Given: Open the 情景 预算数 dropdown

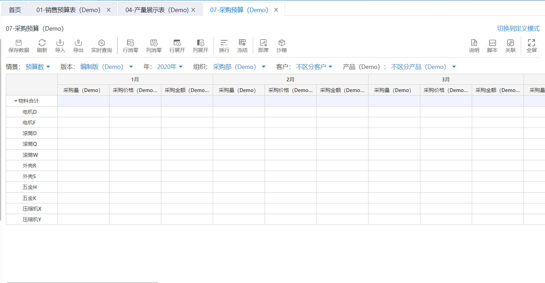Looking at the screenshot, I should pos(38,67).
